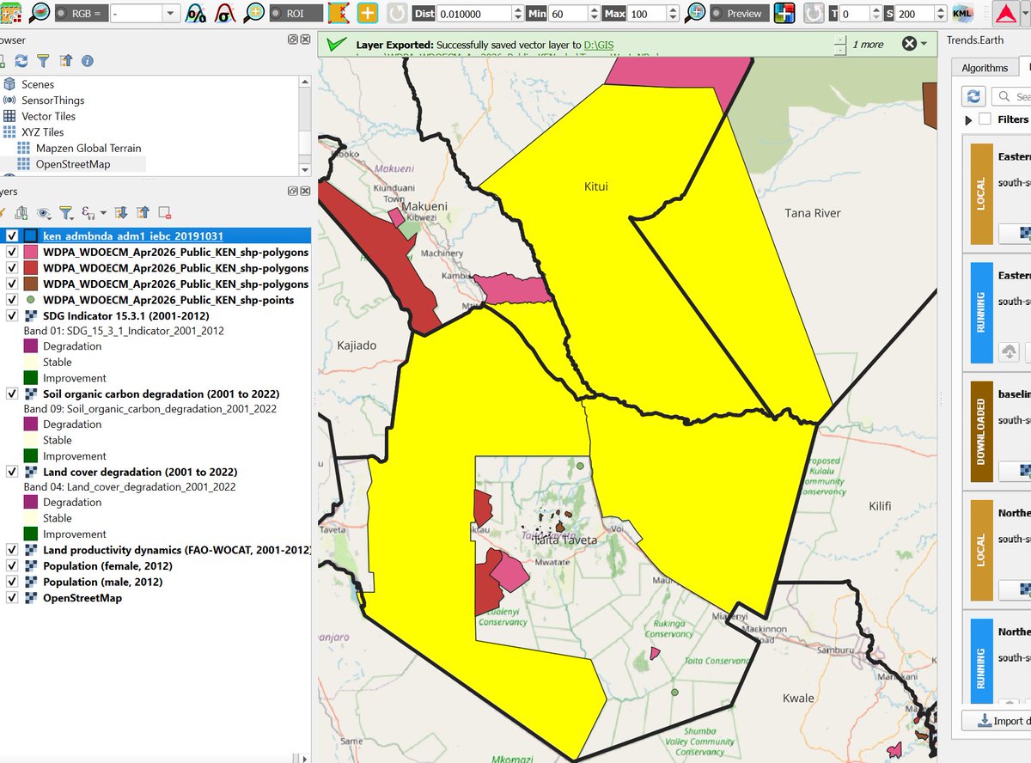Select Mapzen Global Terrain in Browser
Viewport: 1031px width, 763px height.
pyautogui.click(x=88, y=148)
